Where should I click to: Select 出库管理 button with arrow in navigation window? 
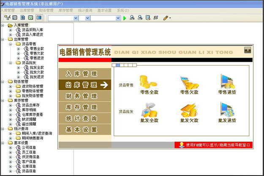pos(85,85)
